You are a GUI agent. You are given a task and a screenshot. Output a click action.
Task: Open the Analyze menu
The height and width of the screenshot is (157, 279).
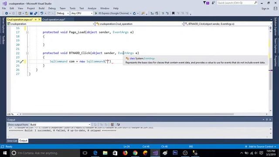[x=92, y=8]
